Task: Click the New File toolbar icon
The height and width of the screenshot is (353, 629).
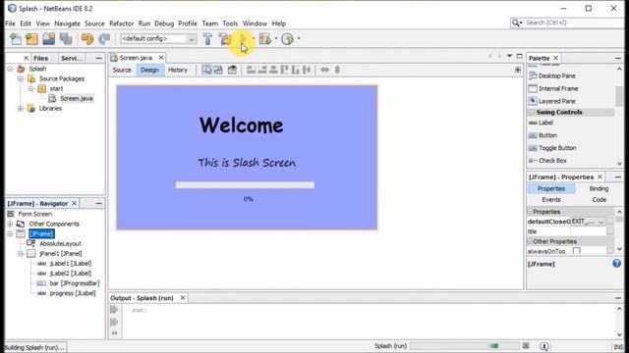Action: coord(16,39)
